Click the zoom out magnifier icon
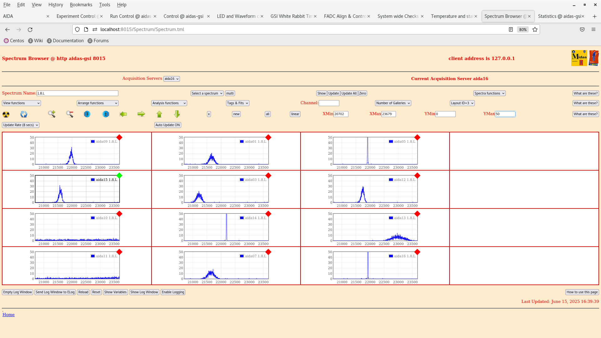The height and width of the screenshot is (338, 601). [x=69, y=114]
